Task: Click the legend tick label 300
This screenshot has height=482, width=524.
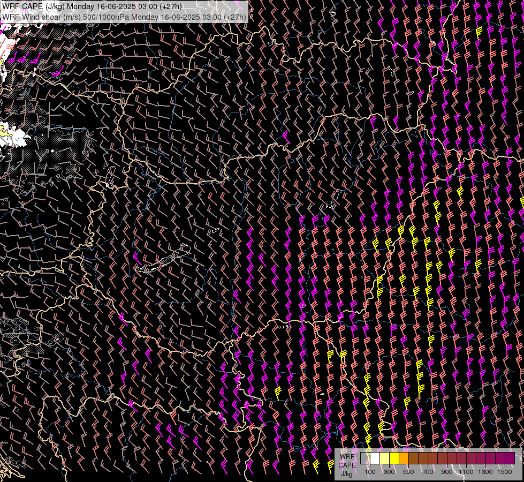Action: click(389, 472)
